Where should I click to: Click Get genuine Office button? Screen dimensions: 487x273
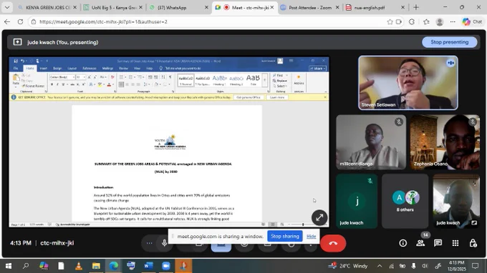click(249, 97)
